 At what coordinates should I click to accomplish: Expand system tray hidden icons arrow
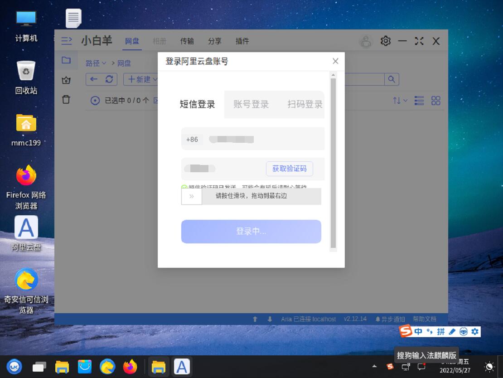coord(374,366)
